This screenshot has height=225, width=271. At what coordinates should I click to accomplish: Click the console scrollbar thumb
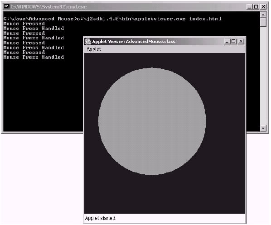point(263,22)
